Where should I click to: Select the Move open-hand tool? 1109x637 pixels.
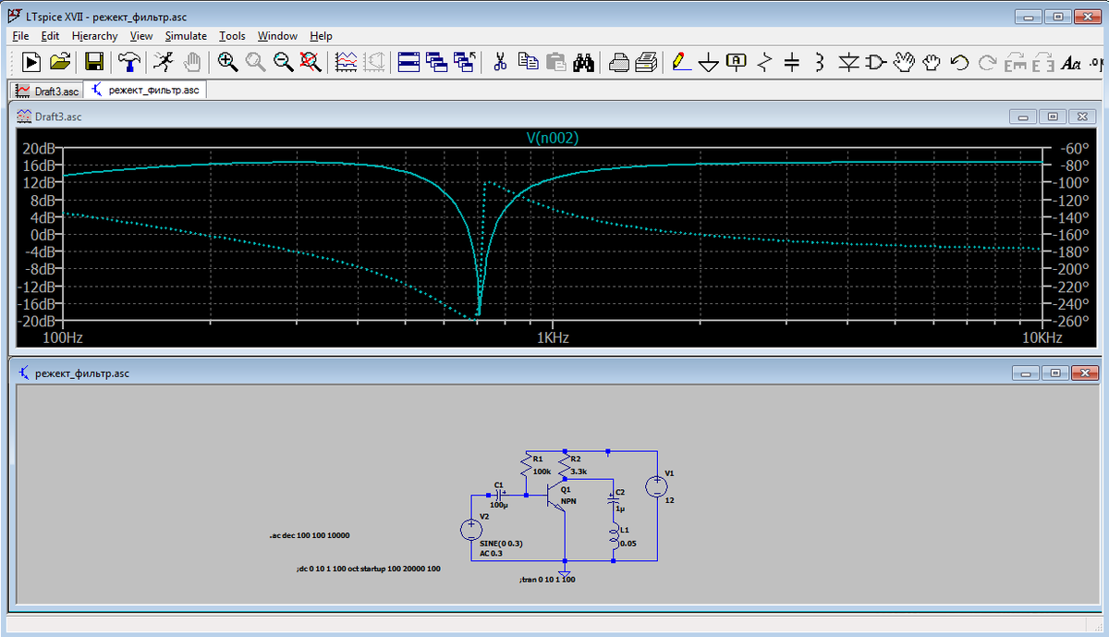904,62
